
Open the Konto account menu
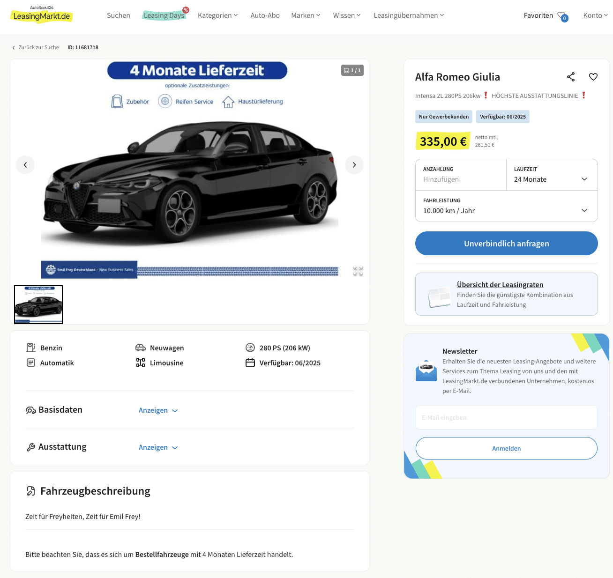(x=596, y=15)
